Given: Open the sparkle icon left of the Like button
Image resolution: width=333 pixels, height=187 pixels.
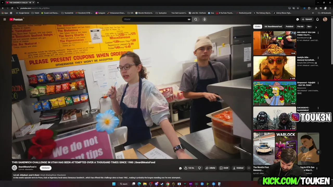Looking at the screenshot, I should coord(180,168).
